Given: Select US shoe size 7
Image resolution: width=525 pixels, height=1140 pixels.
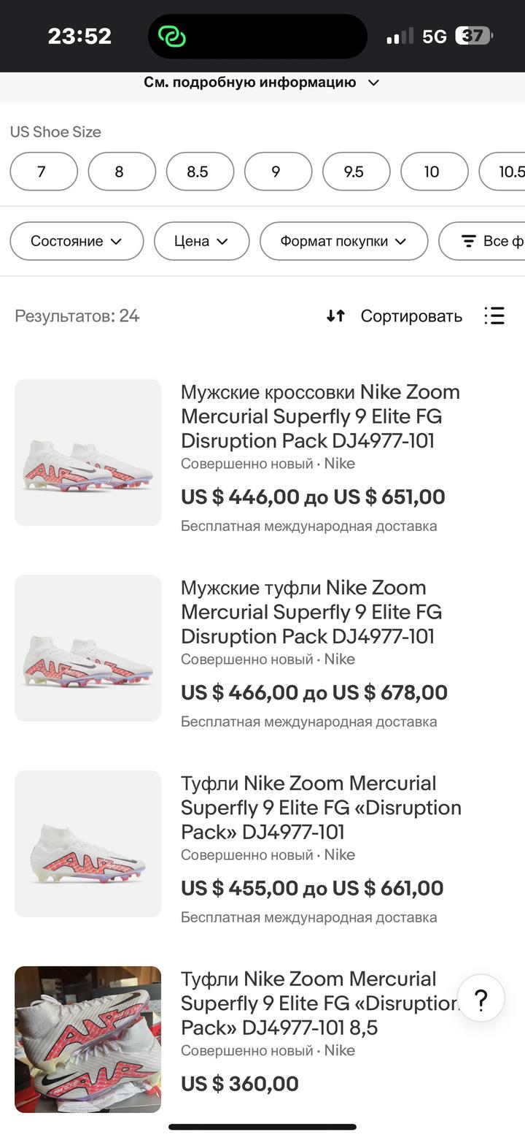Looking at the screenshot, I should pyautogui.click(x=44, y=172).
